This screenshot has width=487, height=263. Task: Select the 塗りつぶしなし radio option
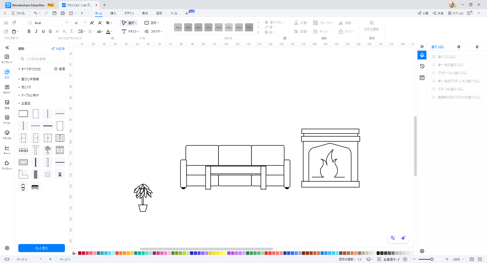tap(434, 57)
